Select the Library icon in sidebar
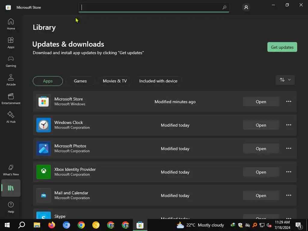Image resolution: width=308 pixels, height=231 pixels. point(11,188)
